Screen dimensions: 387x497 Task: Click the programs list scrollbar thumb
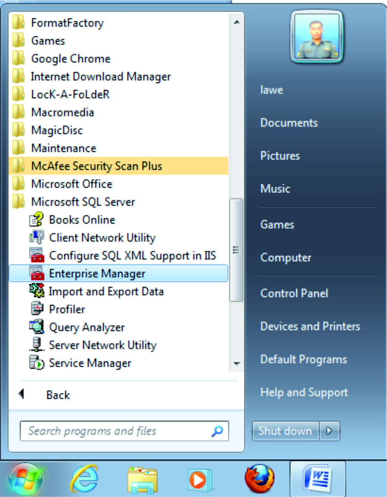pyautogui.click(x=236, y=250)
